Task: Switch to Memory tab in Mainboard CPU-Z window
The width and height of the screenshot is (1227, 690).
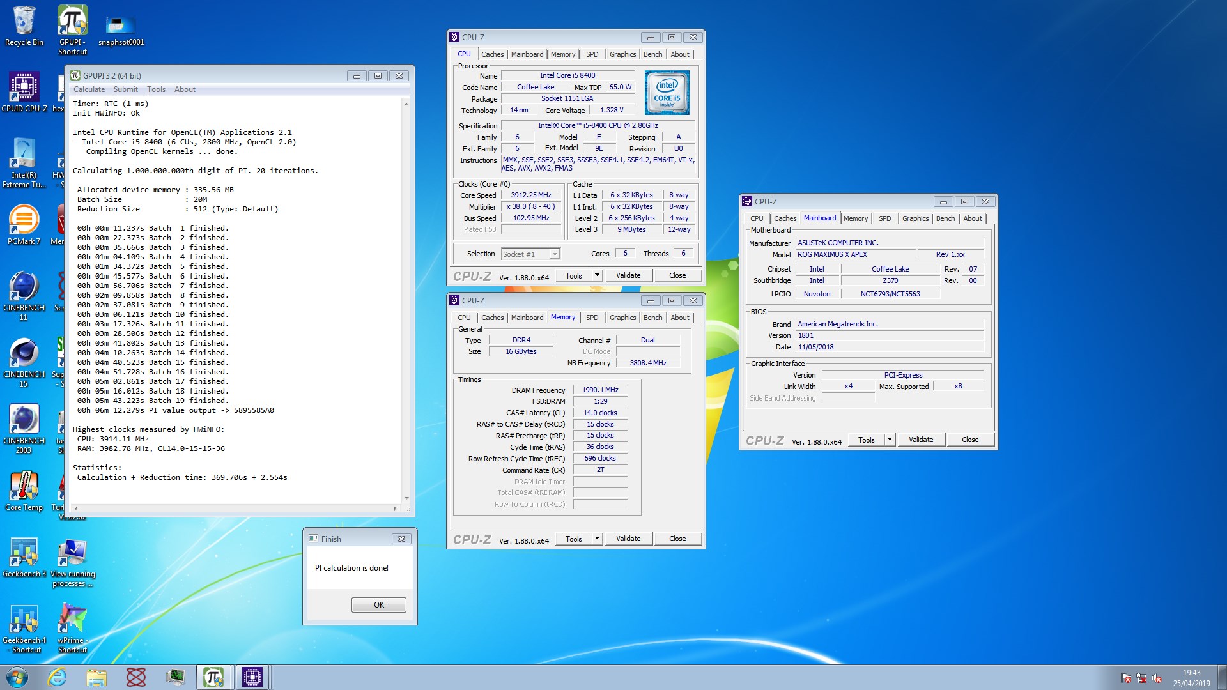Action: (x=856, y=218)
